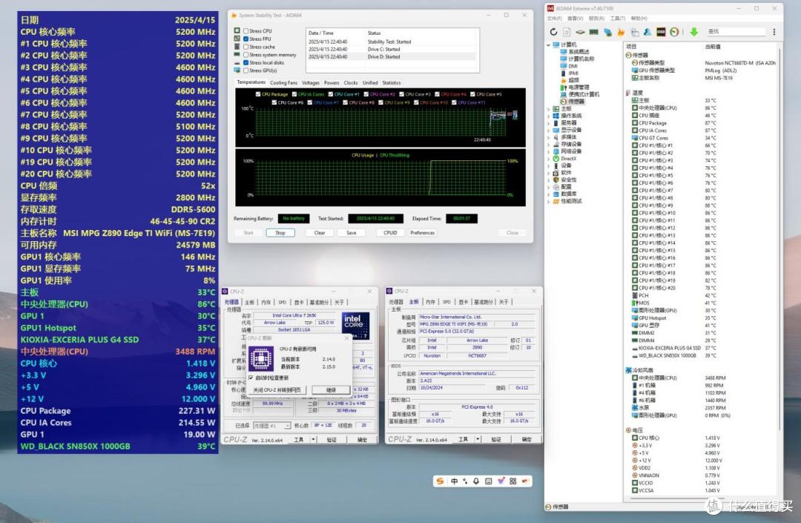This screenshot has width=801, height=523.
Task: Click the 查找 search field in AIDA64
Action: point(736,32)
